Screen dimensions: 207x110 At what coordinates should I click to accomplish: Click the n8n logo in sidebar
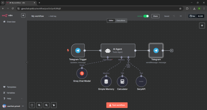click(7, 16)
